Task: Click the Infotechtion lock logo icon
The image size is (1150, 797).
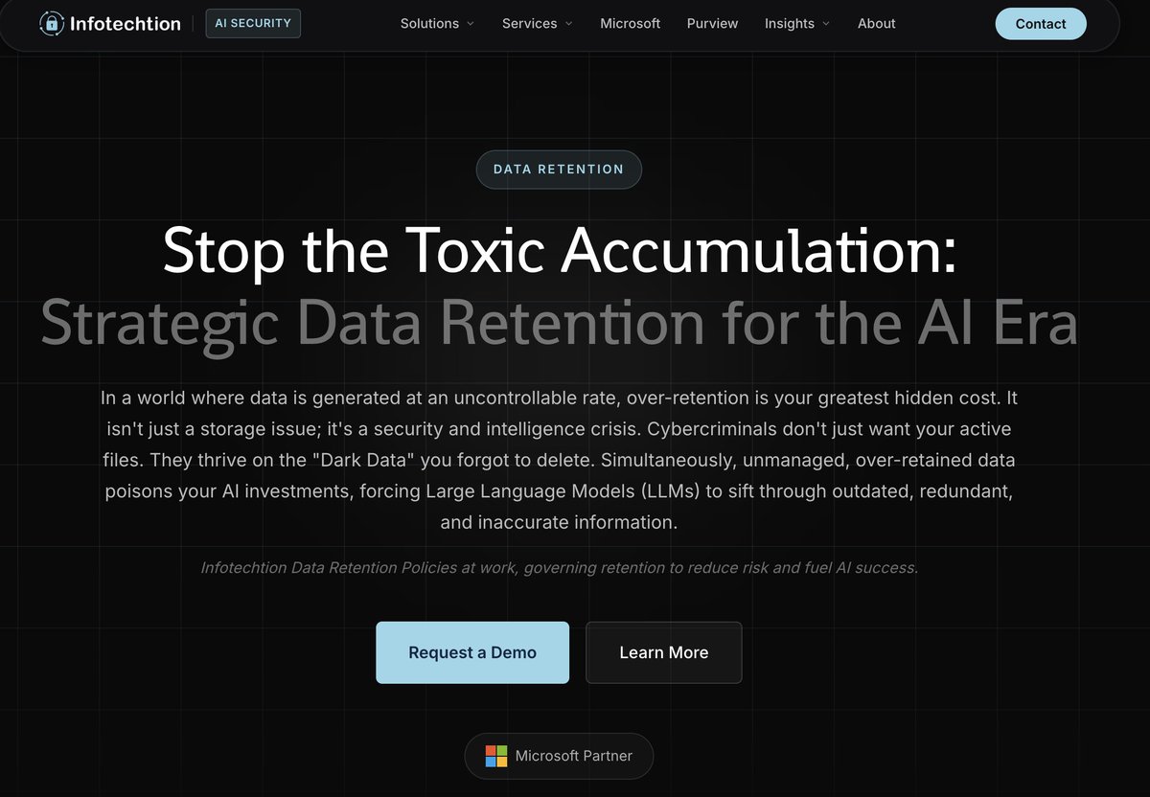Action: pyautogui.click(x=51, y=23)
